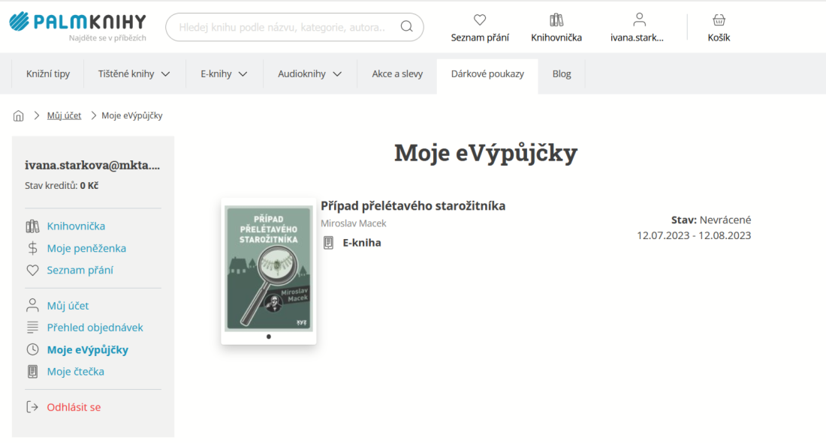Open Moje peněženka link
This screenshot has width=826, height=443.
click(86, 248)
